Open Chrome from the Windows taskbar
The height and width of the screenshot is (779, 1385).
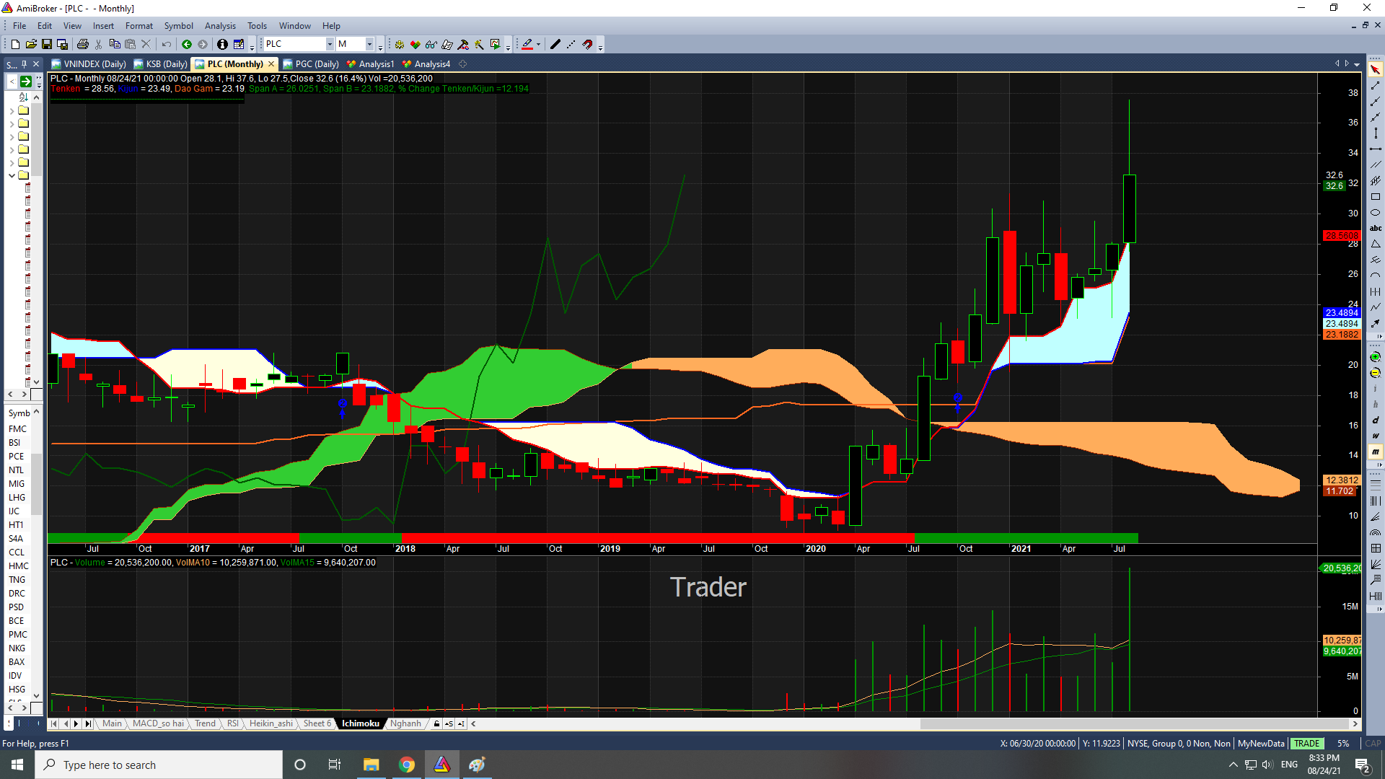407,765
